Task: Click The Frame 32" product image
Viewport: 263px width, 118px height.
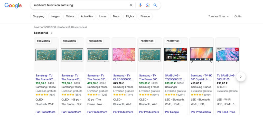Action: 98,55
